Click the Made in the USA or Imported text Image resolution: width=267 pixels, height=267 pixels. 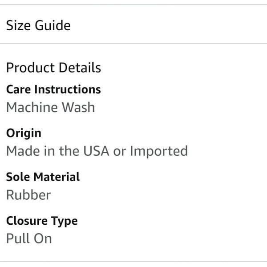pos(97,151)
